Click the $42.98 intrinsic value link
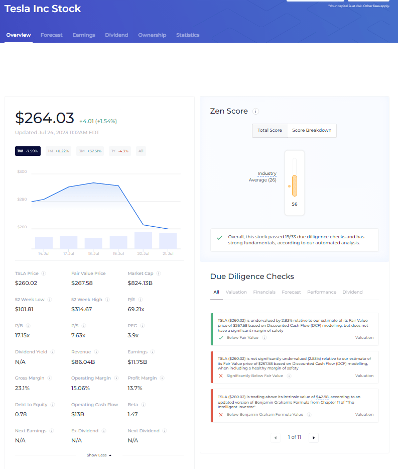The image size is (398, 469). pos(322,397)
